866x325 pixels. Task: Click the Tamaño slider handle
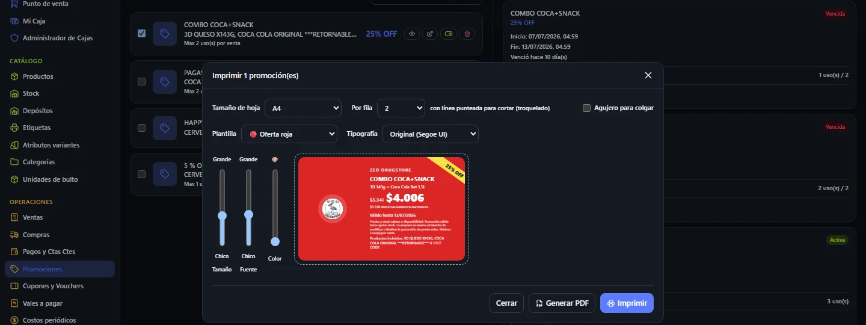point(222,215)
